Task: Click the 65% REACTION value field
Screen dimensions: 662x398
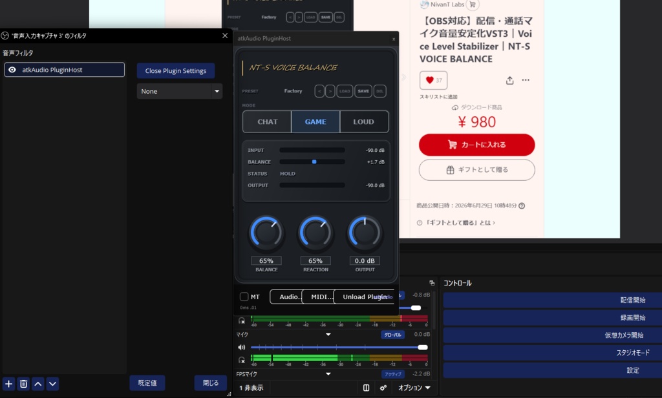Action: (x=315, y=261)
